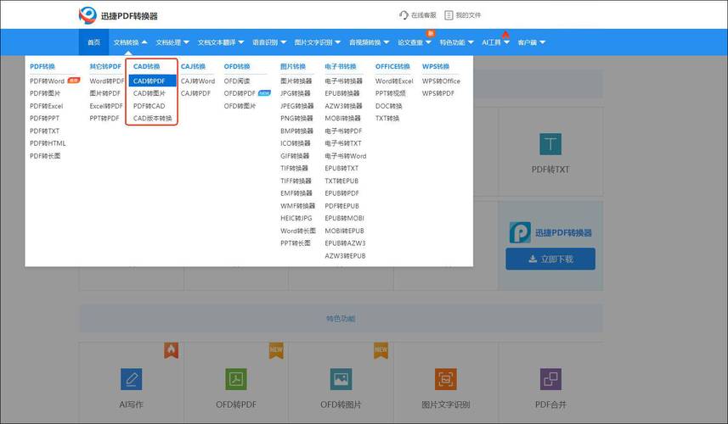Pick JPG转换器 from the menu
Viewport: 728px width, 424px height.
click(x=296, y=93)
